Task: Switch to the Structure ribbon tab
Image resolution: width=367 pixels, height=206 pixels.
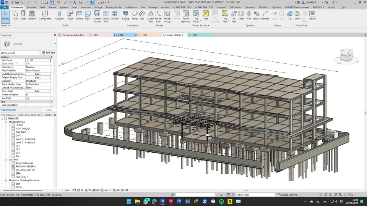Action: (32, 7)
